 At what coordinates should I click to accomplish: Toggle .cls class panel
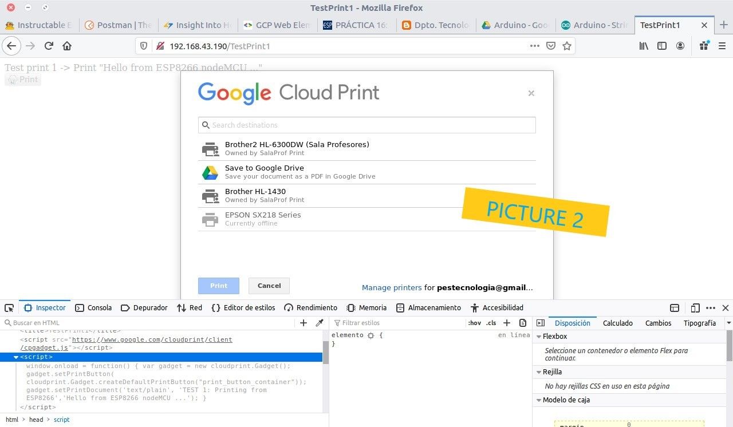click(491, 323)
